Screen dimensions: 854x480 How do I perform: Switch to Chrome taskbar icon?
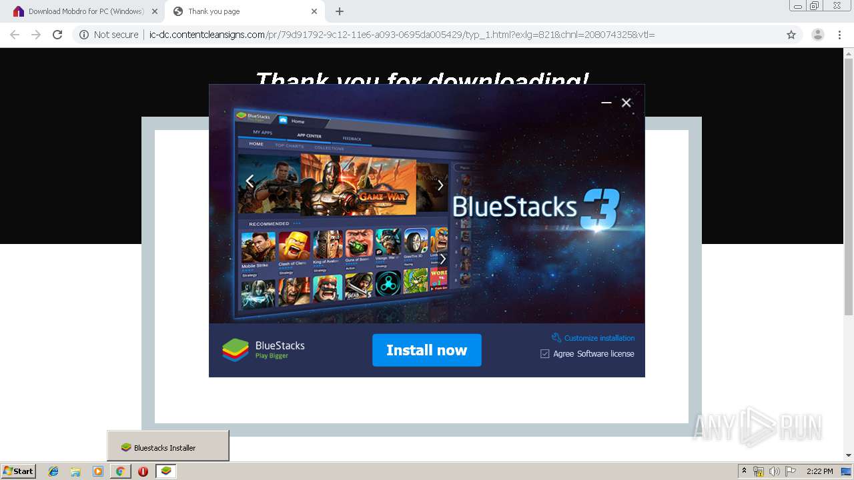coord(120,471)
